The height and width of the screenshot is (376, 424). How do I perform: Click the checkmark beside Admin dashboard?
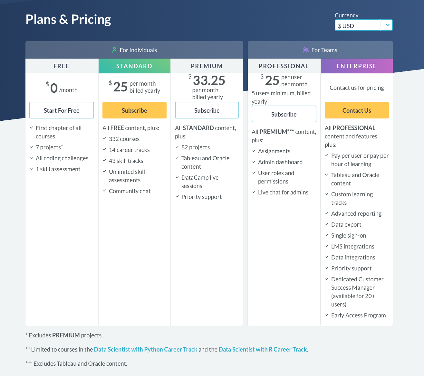click(x=254, y=162)
